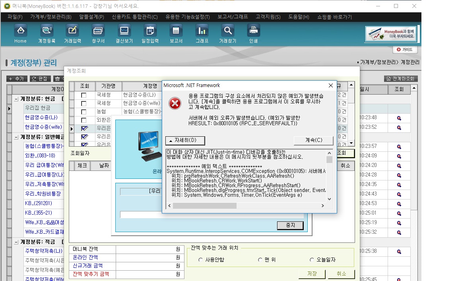The width and height of the screenshot is (458, 281).
Task: Open the 파일(F) menu
Action: pos(15,17)
